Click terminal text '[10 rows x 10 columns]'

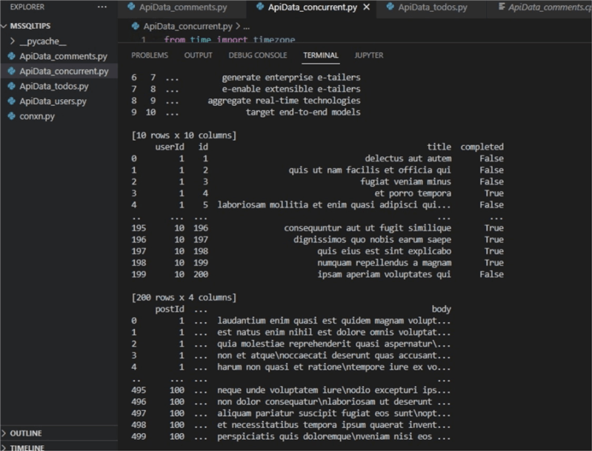coord(184,135)
